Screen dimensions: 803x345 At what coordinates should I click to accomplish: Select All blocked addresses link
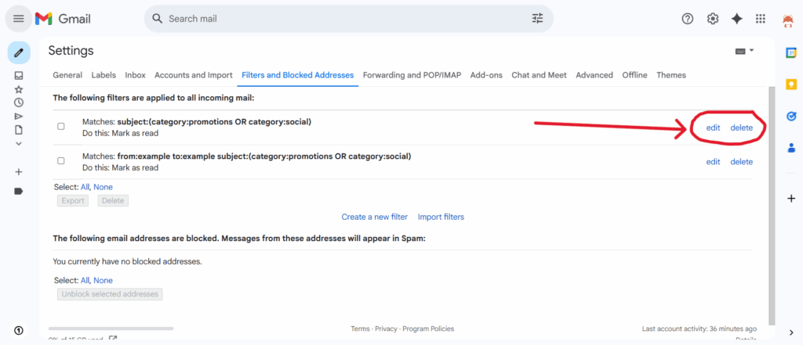point(85,281)
